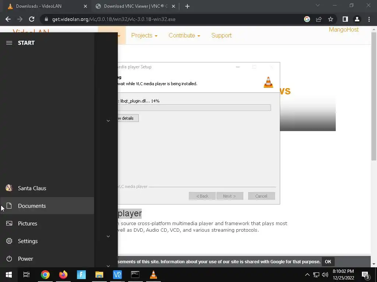Open the Power options
The width and height of the screenshot is (377, 282).
pos(47,259)
